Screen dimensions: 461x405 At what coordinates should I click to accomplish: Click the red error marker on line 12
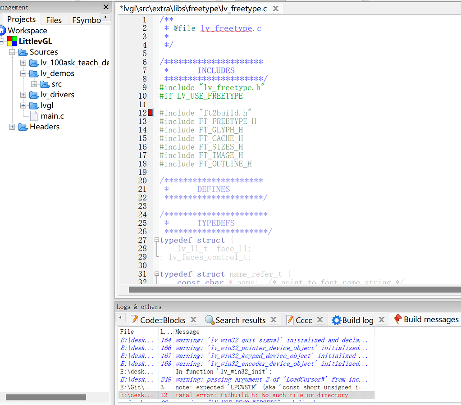click(x=151, y=113)
